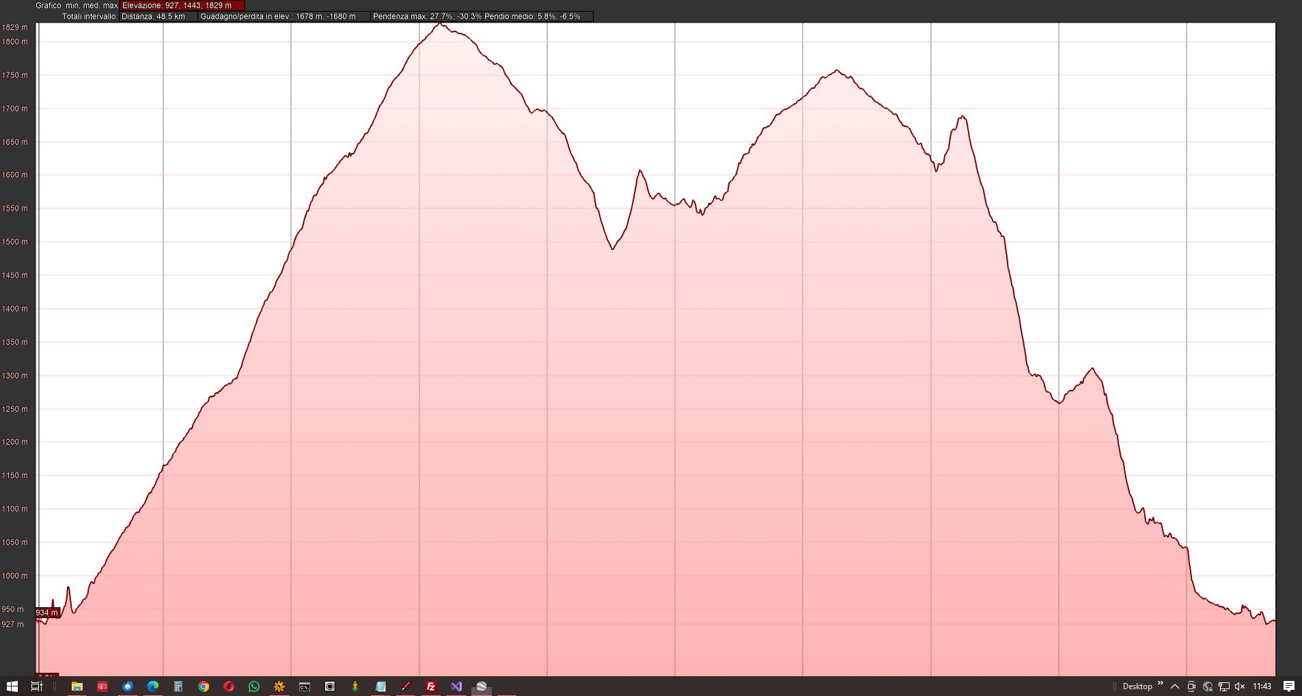
Task: Click the 11:43 system clock
Action: pos(1262,686)
